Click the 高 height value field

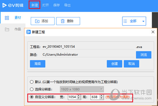point(95,97)
